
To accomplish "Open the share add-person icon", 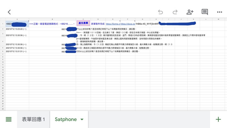I will (x=190, y=12).
